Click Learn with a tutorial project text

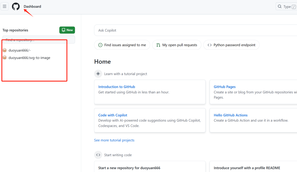tap(126, 74)
